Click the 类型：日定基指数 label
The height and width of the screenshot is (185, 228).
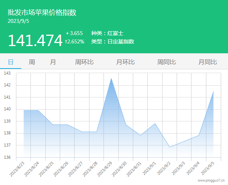pyautogui.click(x=113, y=41)
